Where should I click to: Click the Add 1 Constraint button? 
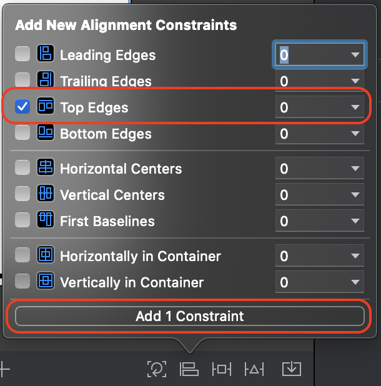[x=189, y=316]
